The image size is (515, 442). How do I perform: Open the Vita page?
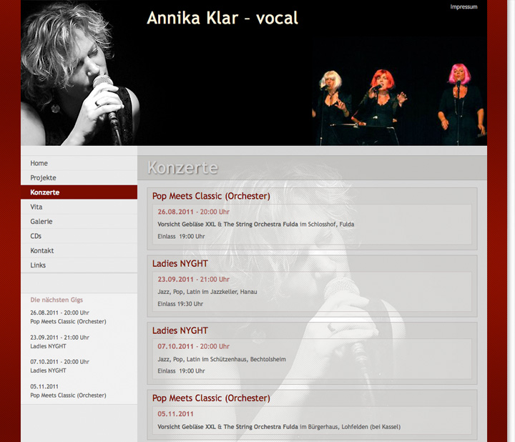pyautogui.click(x=79, y=207)
